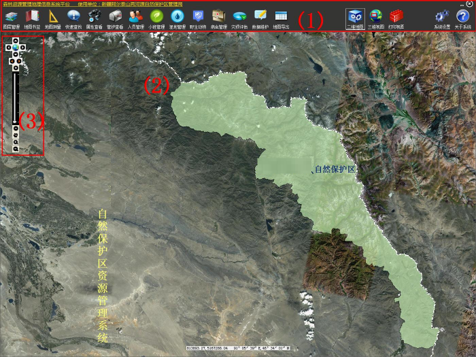This screenshot has width=476, height=357.
Task: Switch to 三维视图 3D view
Action: point(375,18)
